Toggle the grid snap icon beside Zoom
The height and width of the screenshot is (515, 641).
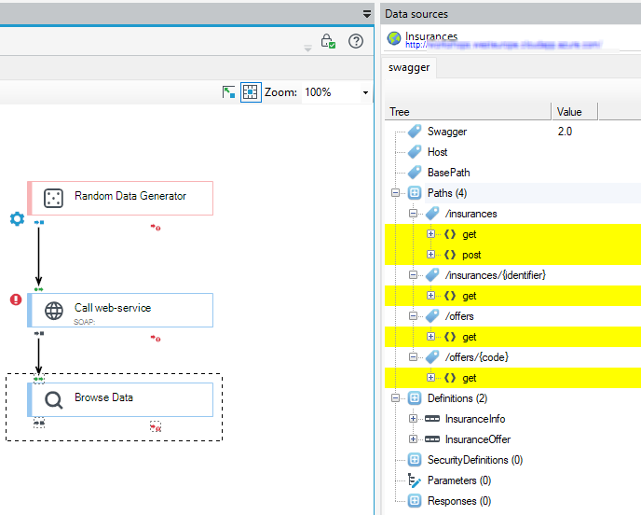251,92
